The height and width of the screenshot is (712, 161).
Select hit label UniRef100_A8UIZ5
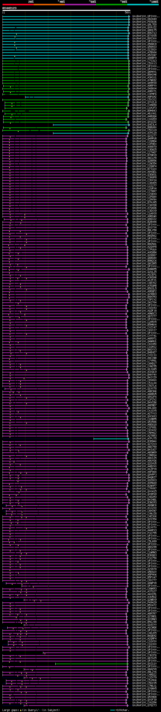point(144,458)
